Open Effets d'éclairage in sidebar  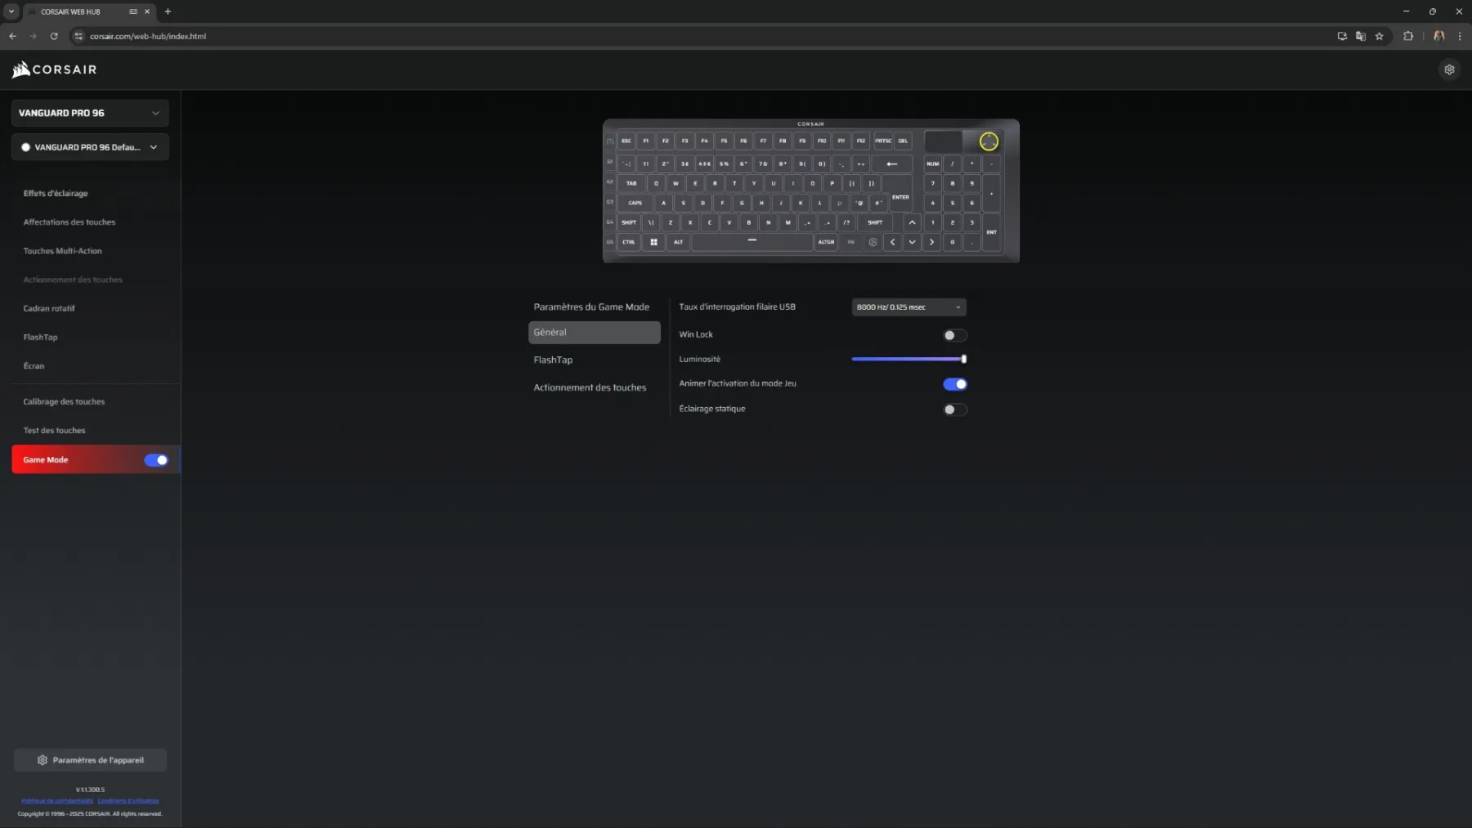click(x=56, y=194)
